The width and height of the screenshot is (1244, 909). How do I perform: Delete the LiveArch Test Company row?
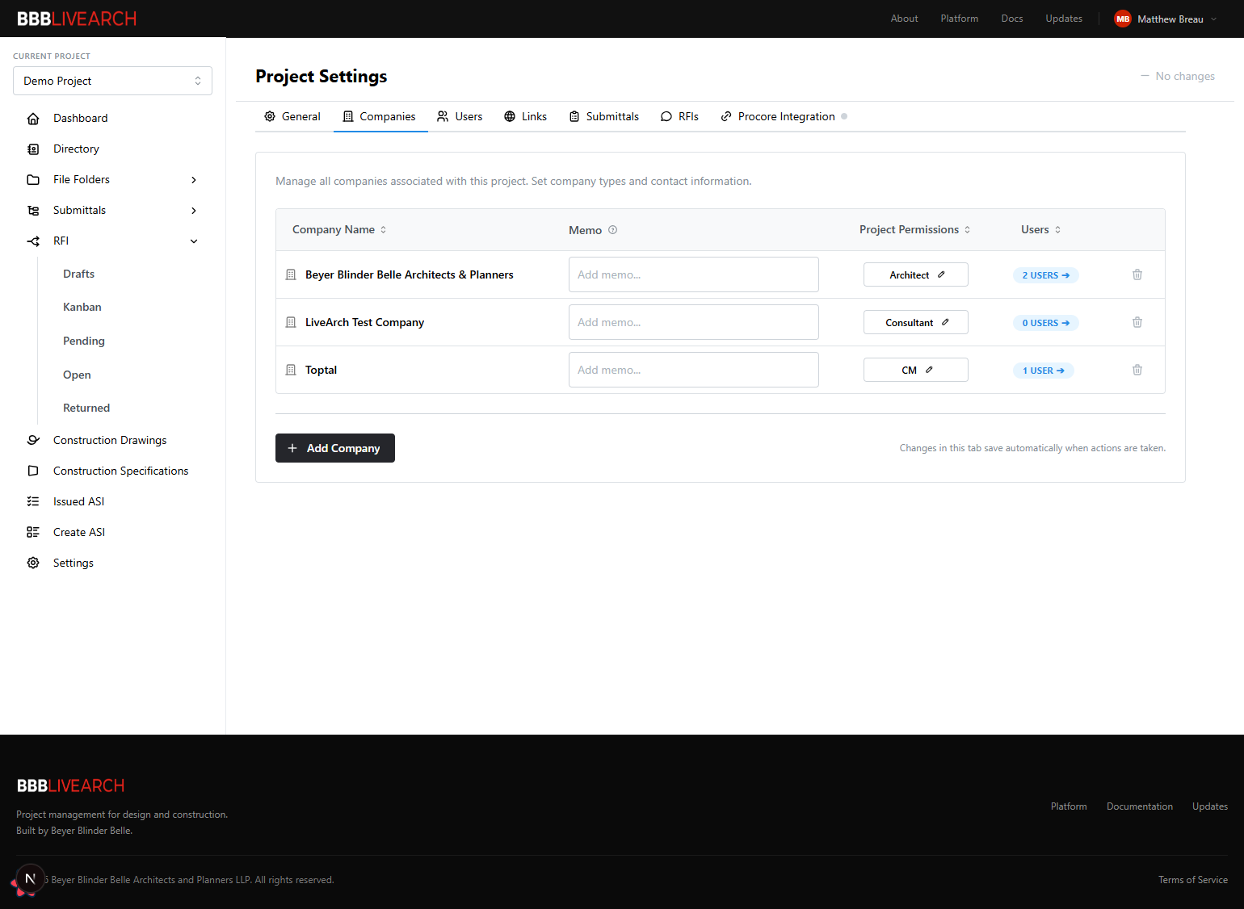(x=1137, y=322)
